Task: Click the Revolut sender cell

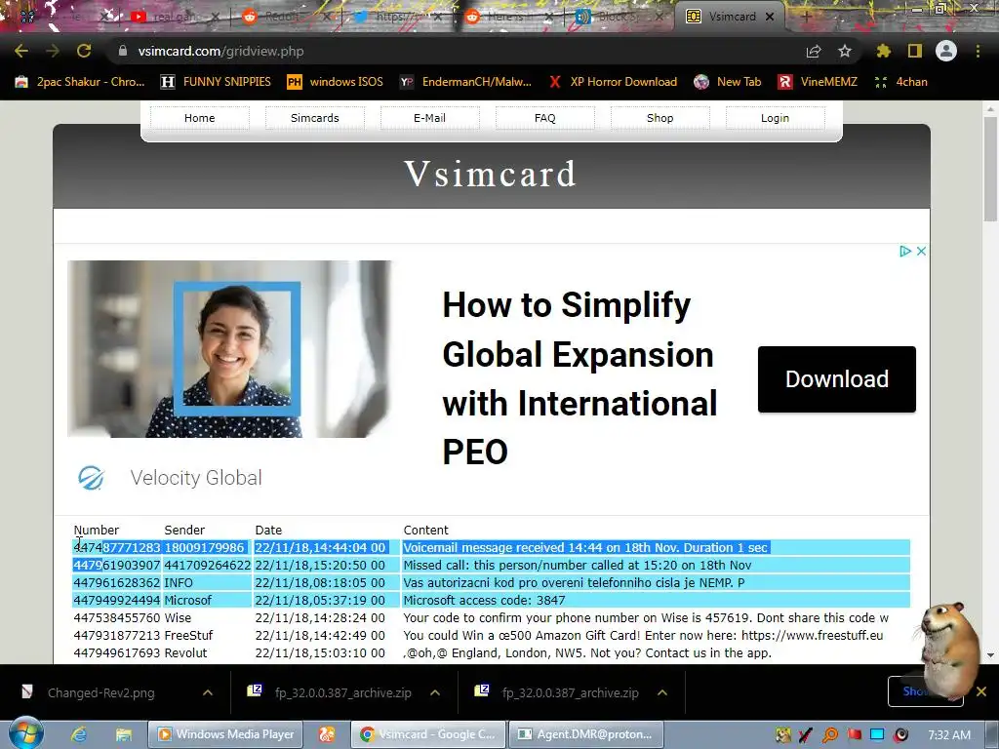Action: (185, 652)
